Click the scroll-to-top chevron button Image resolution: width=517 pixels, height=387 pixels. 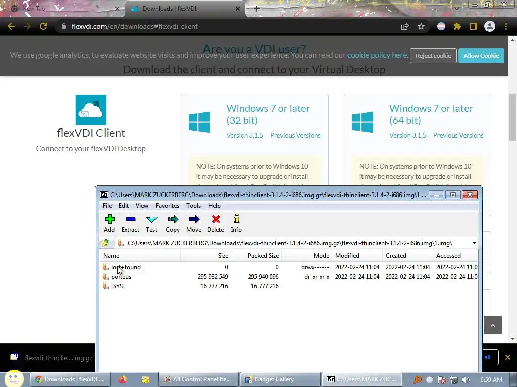[493, 325]
